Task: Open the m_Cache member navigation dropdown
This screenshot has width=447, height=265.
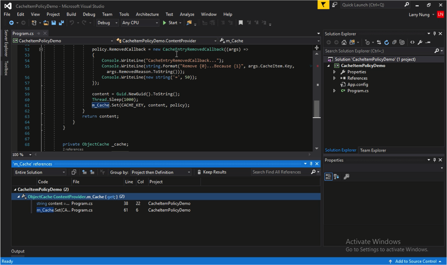Action: coord(270,41)
